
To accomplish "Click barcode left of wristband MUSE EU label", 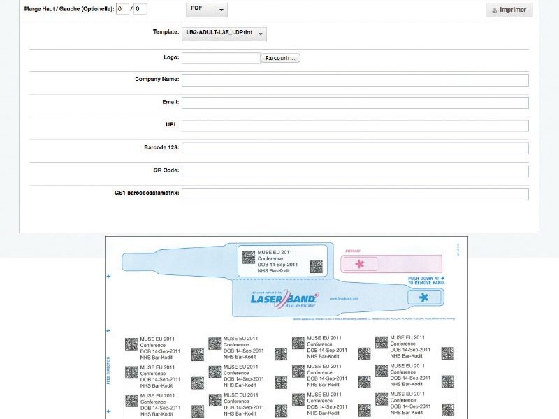I will [x=249, y=256].
